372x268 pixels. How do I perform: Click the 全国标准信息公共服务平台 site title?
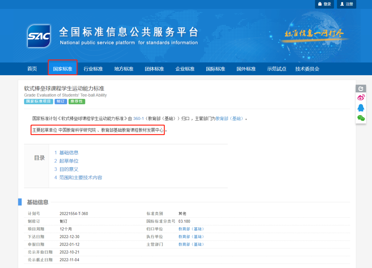click(x=128, y=32)
